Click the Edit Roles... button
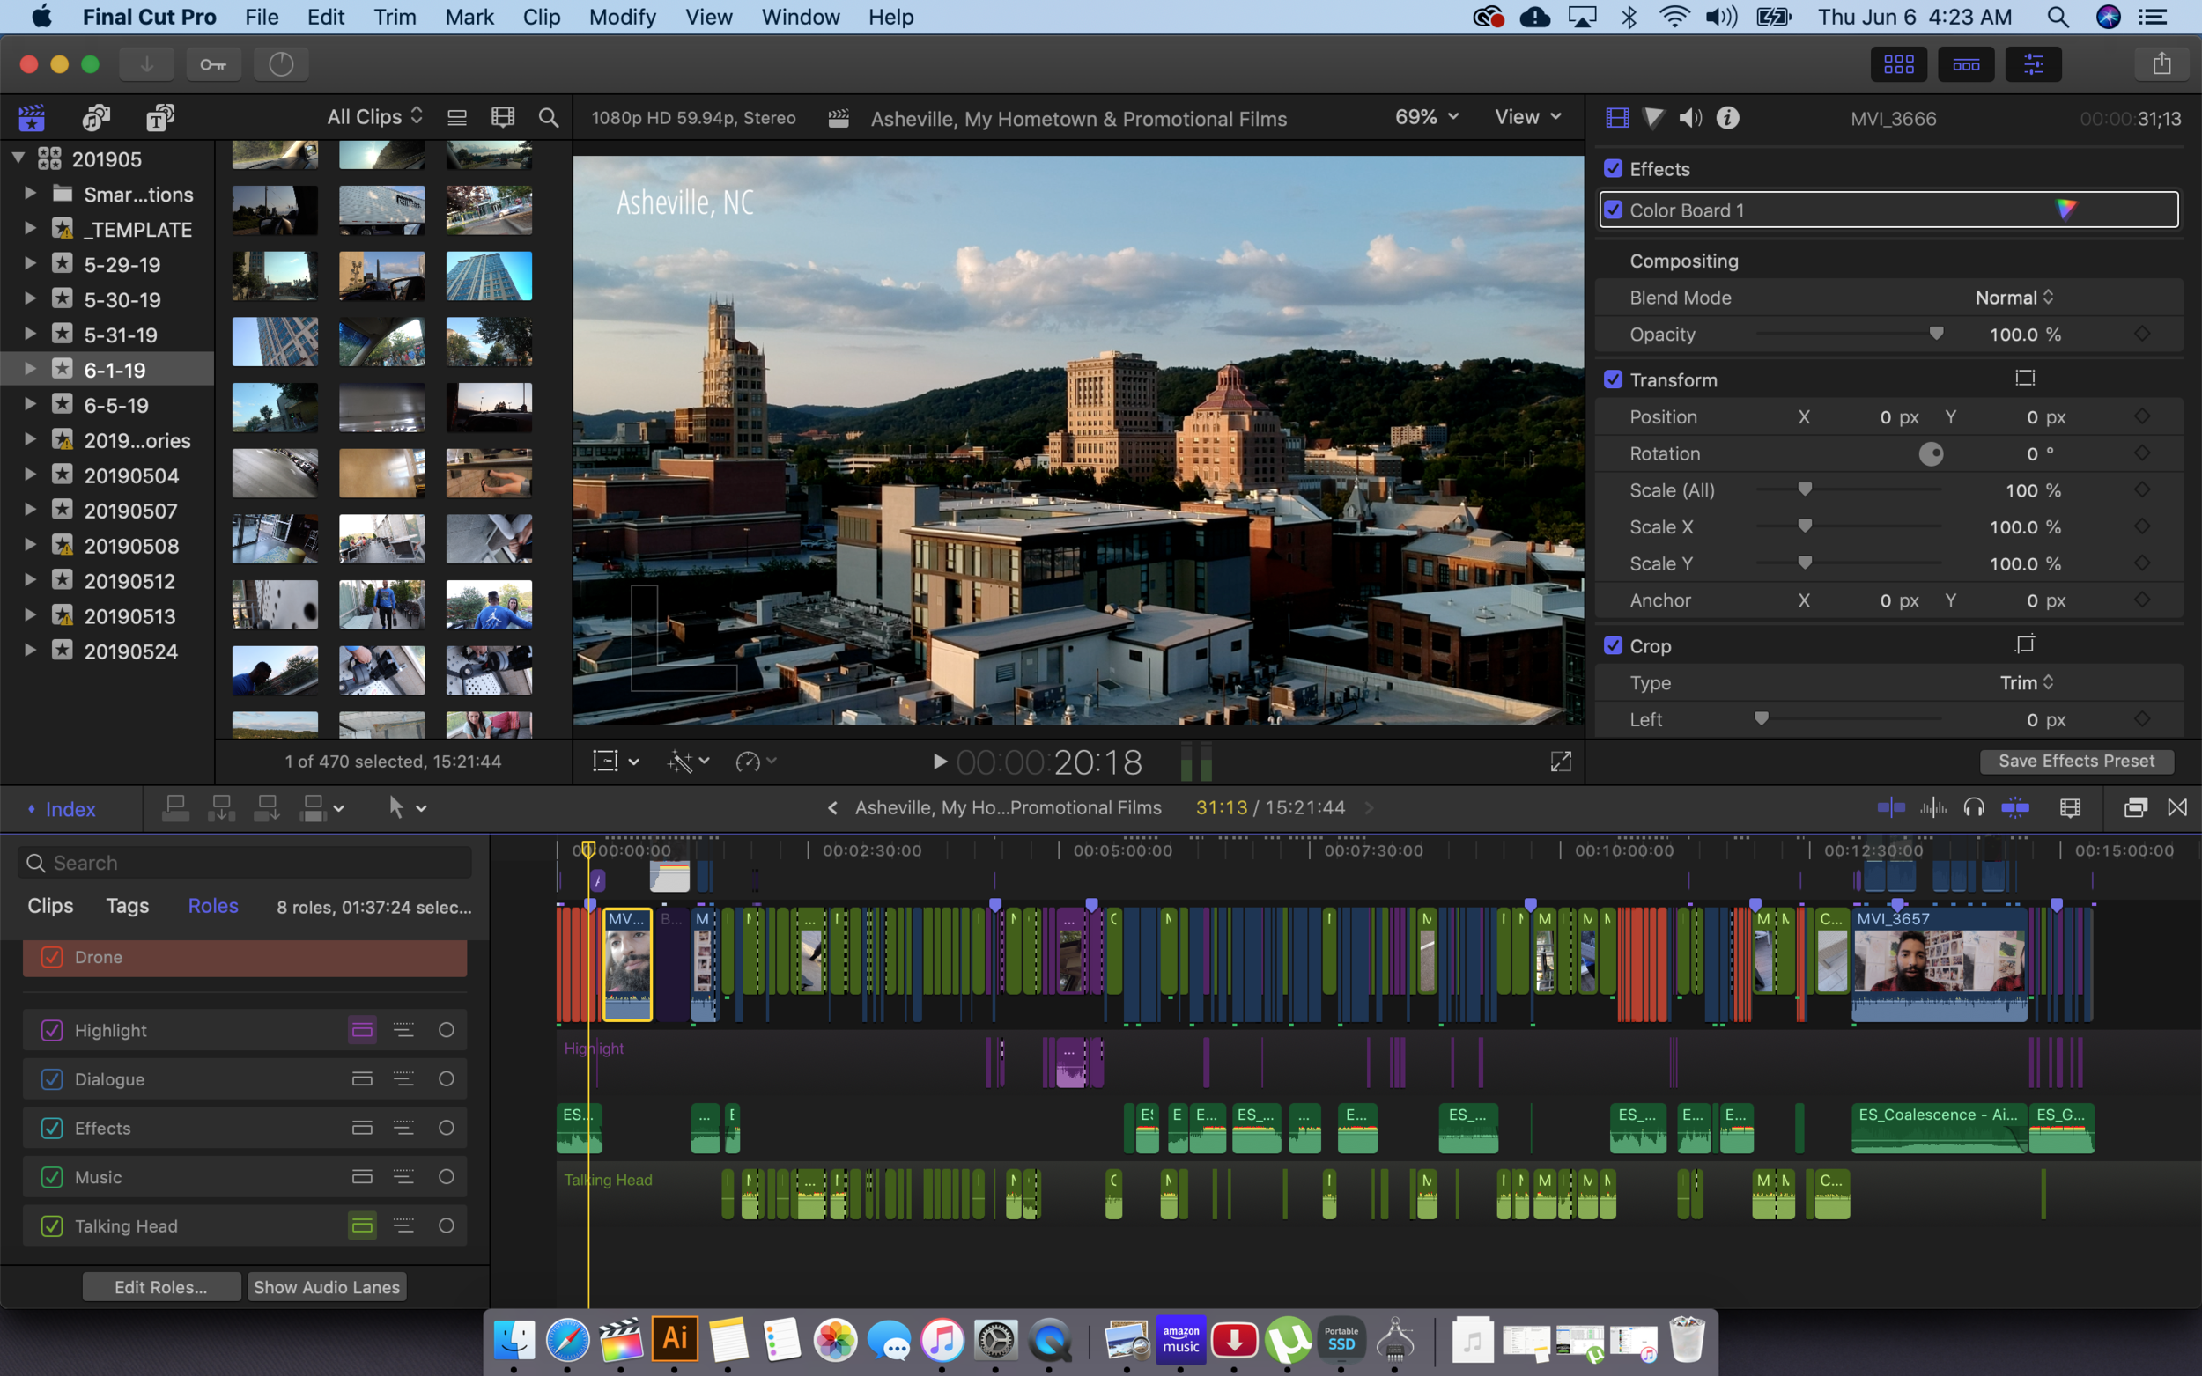Screen dimensions: 2202x1376 coord(161,1287)
